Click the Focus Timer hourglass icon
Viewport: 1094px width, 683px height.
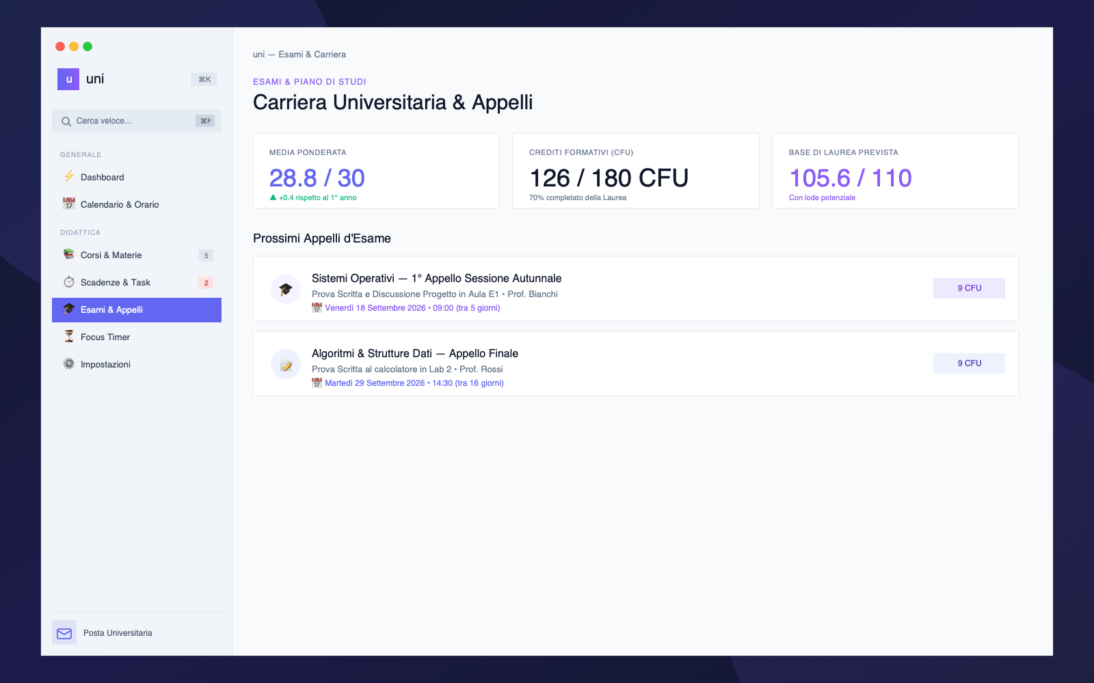point(69,337)
